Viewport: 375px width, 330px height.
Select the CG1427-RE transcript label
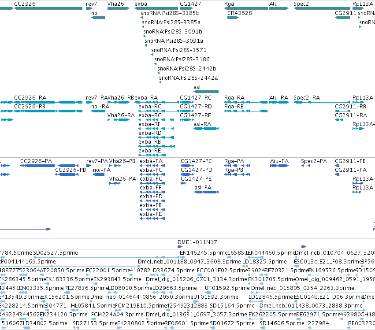pyautogui.click(x=196, y=115)
